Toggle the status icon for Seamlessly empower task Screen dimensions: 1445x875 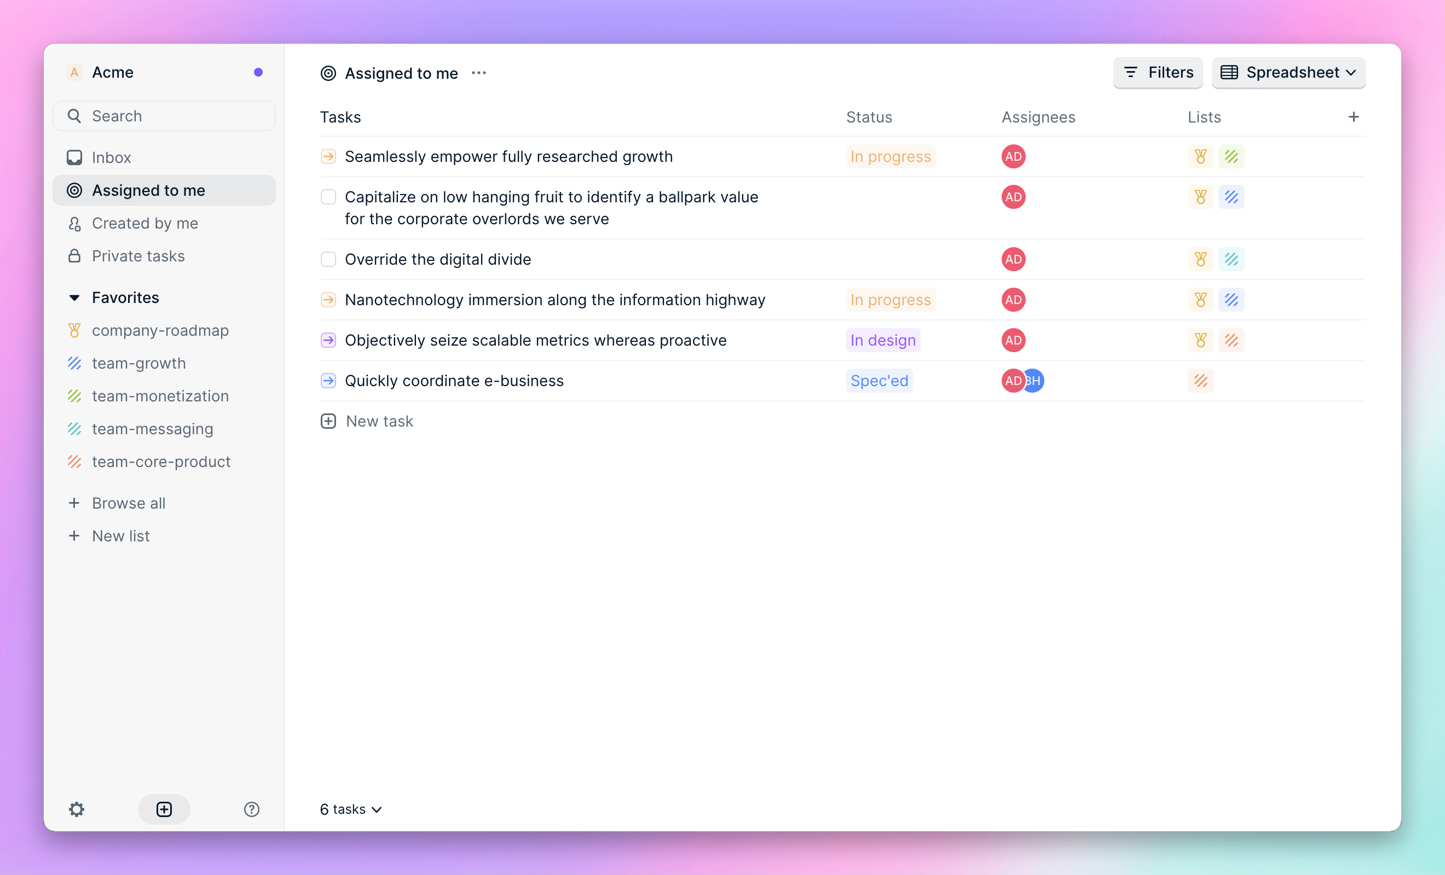tap(328, 157)
